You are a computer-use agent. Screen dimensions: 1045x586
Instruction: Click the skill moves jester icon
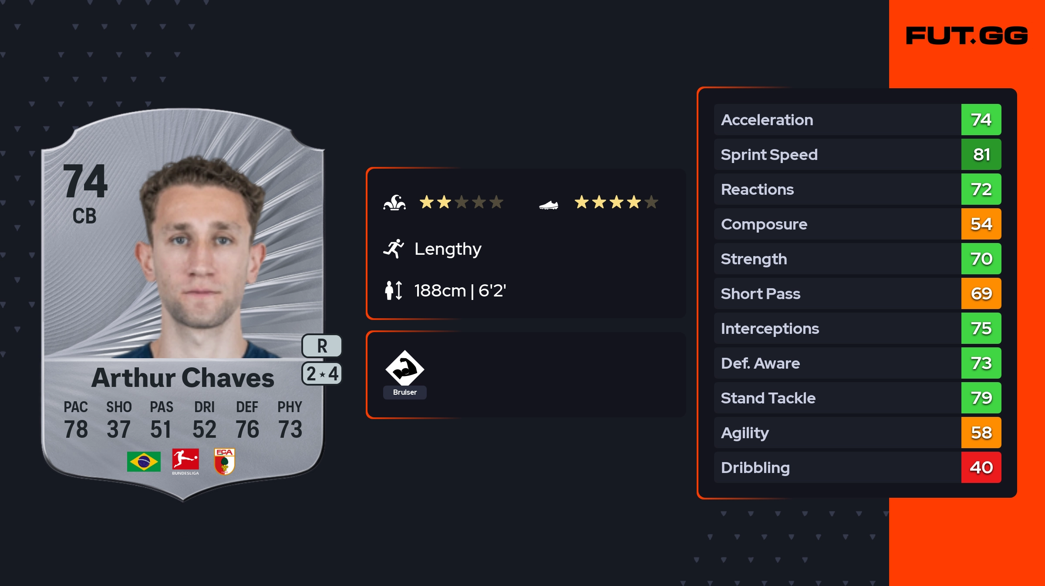pyautogui.click(x=394, y=203)
